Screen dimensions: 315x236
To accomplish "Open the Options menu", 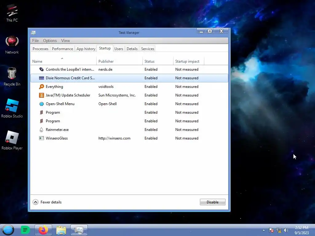I will pos(50,41).
